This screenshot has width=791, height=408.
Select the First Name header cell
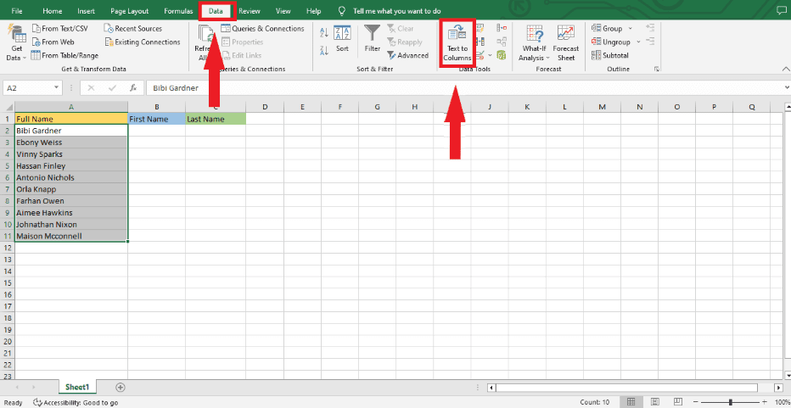tap(157, 119)
